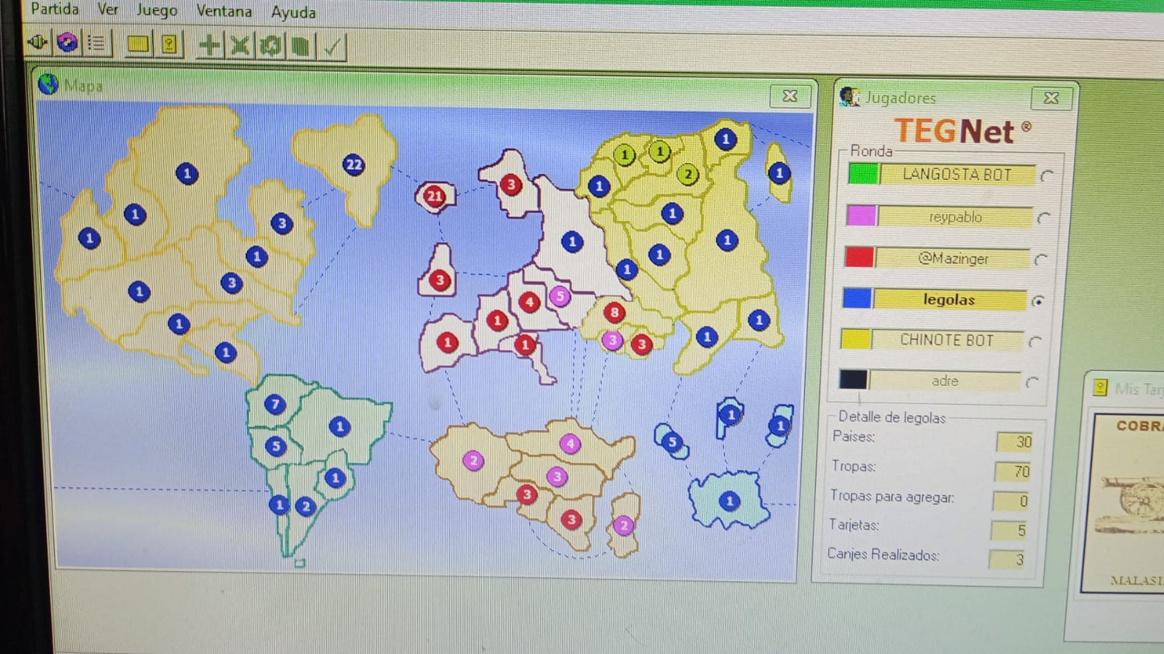The image size is (1164, 654).
Task: Expand the Ventana menu
Action: [x=223, y=11]
